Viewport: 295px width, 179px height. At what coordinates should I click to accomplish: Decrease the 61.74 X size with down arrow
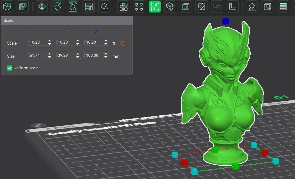[x=49, y=57]
